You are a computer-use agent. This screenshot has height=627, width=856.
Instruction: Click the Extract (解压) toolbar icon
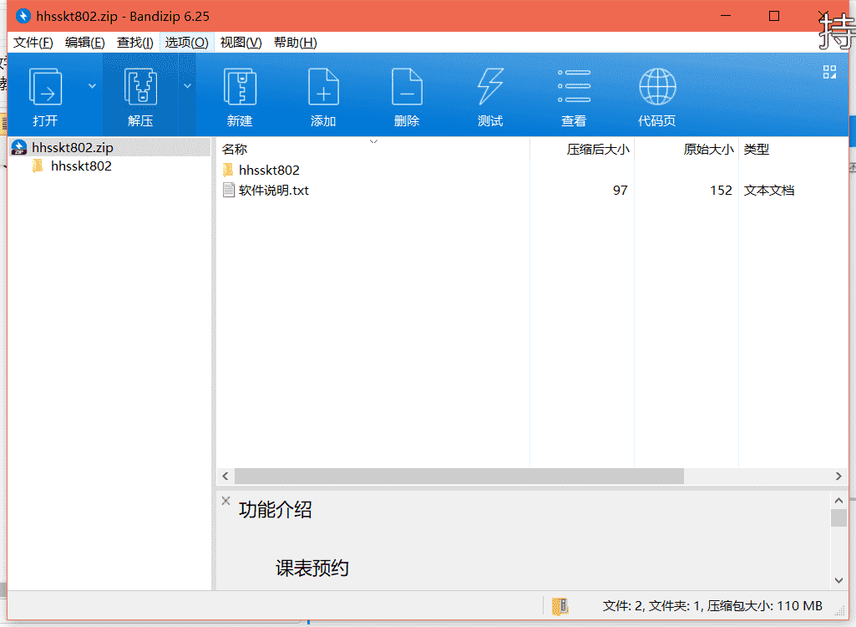click(140, 86)
